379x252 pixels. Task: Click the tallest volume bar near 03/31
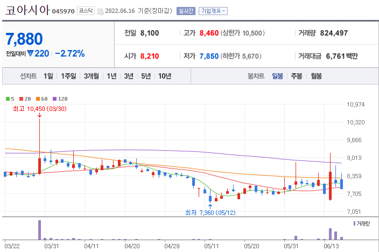pos(40,230)
